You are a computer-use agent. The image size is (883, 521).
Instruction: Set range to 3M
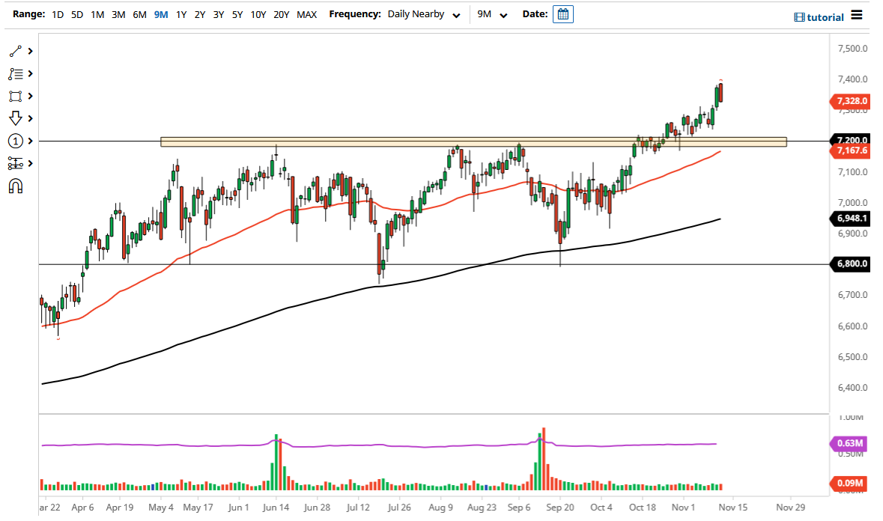pos(118,15)
